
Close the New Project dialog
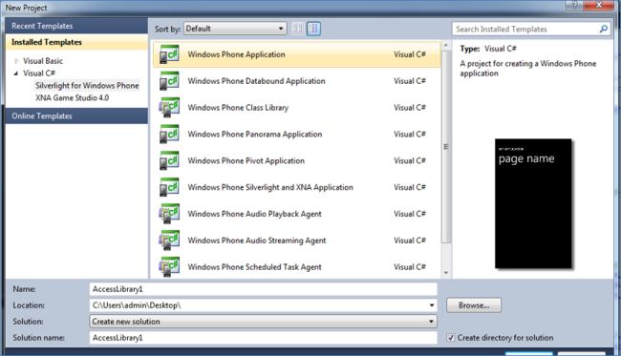click(599, 5)
